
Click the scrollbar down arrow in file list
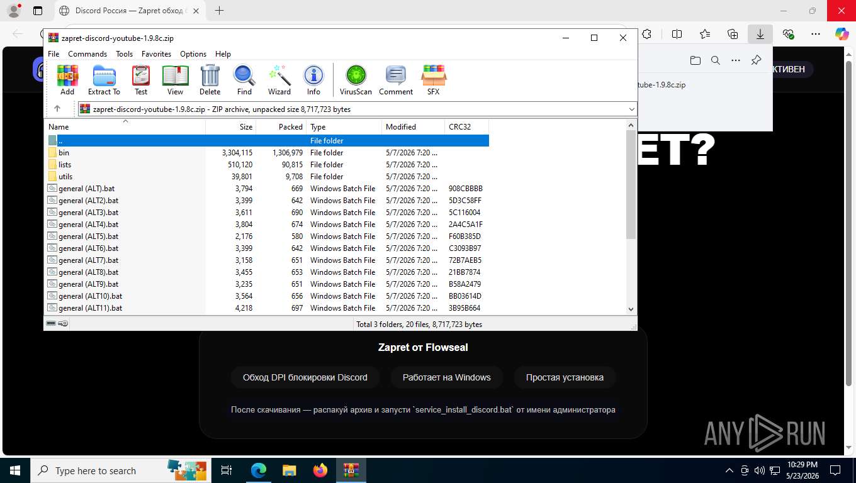pyautogui.click(x=631, y=309)
